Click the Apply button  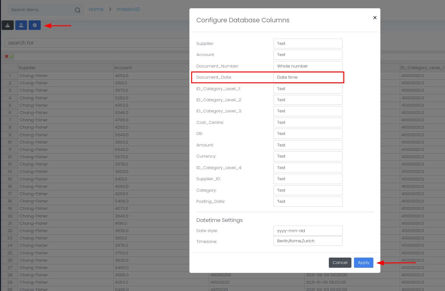363,263
